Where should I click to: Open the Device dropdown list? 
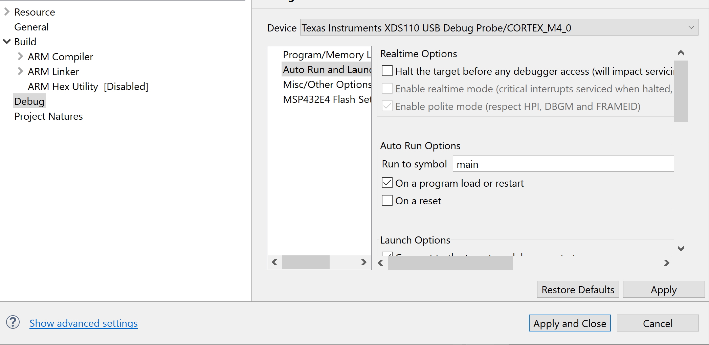coord(691,28)
